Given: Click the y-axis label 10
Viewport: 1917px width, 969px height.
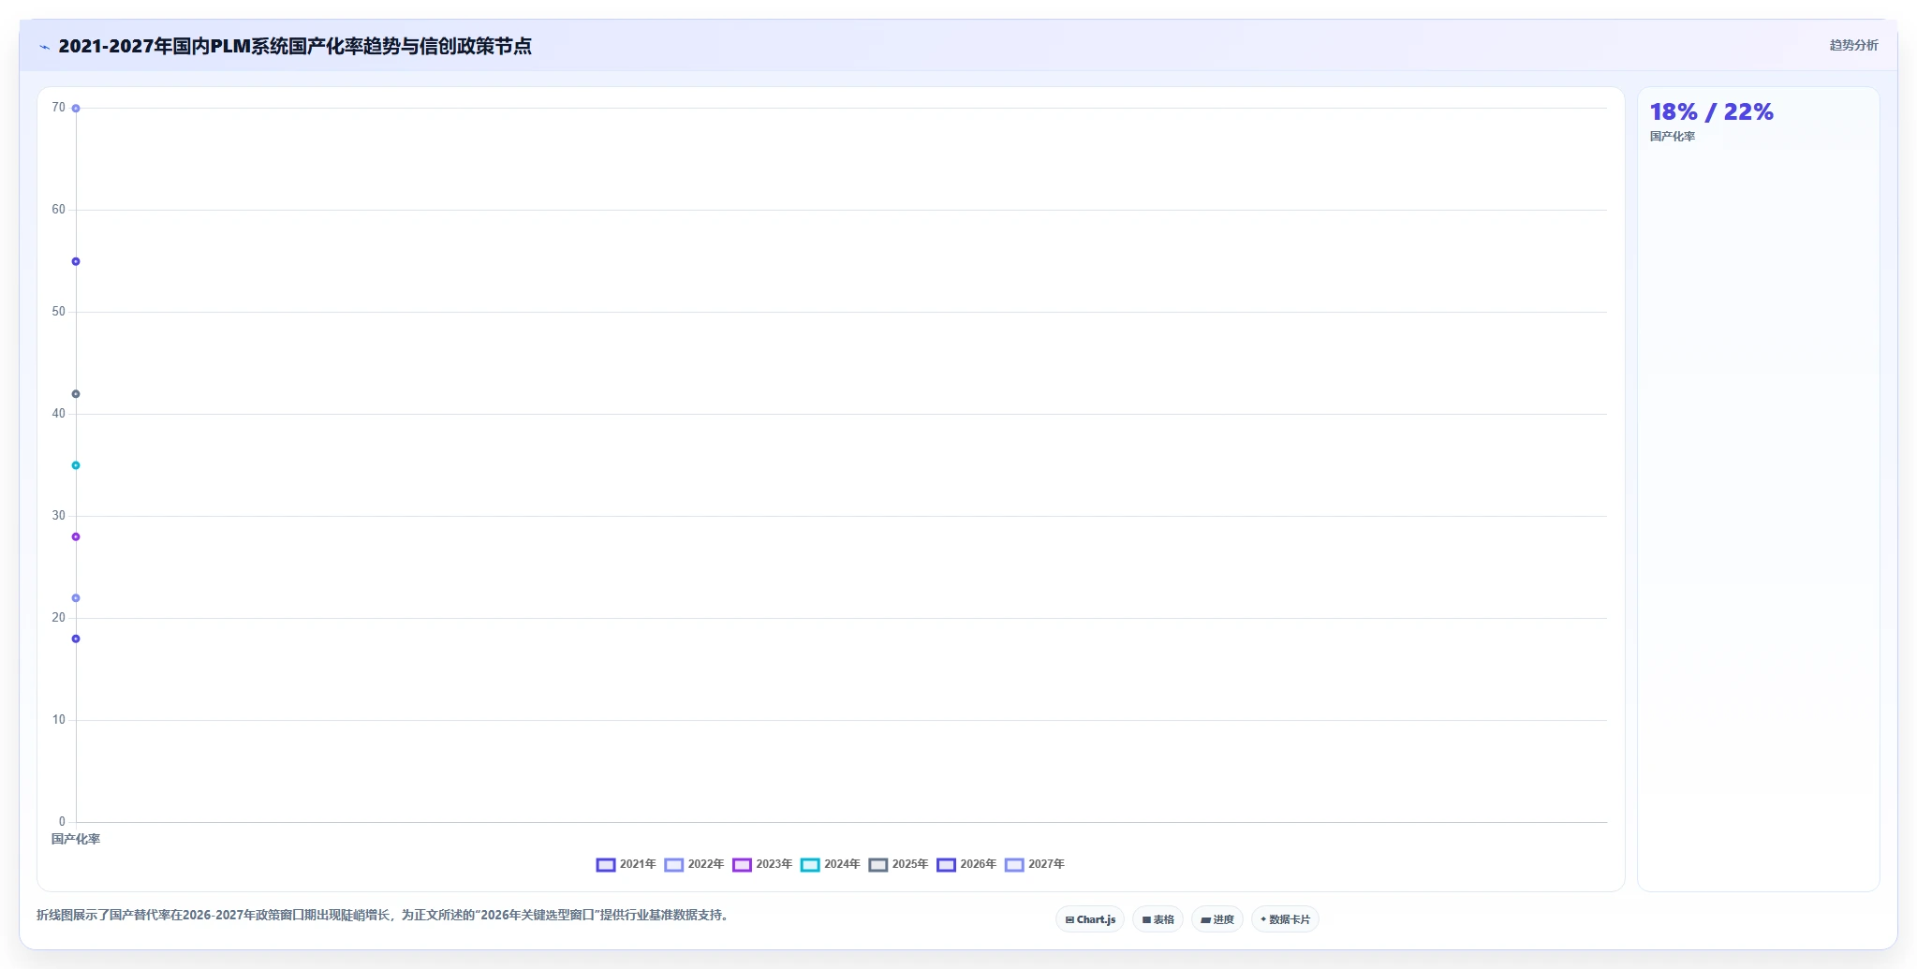Looking at the screenshot, I should pos(59,720).
